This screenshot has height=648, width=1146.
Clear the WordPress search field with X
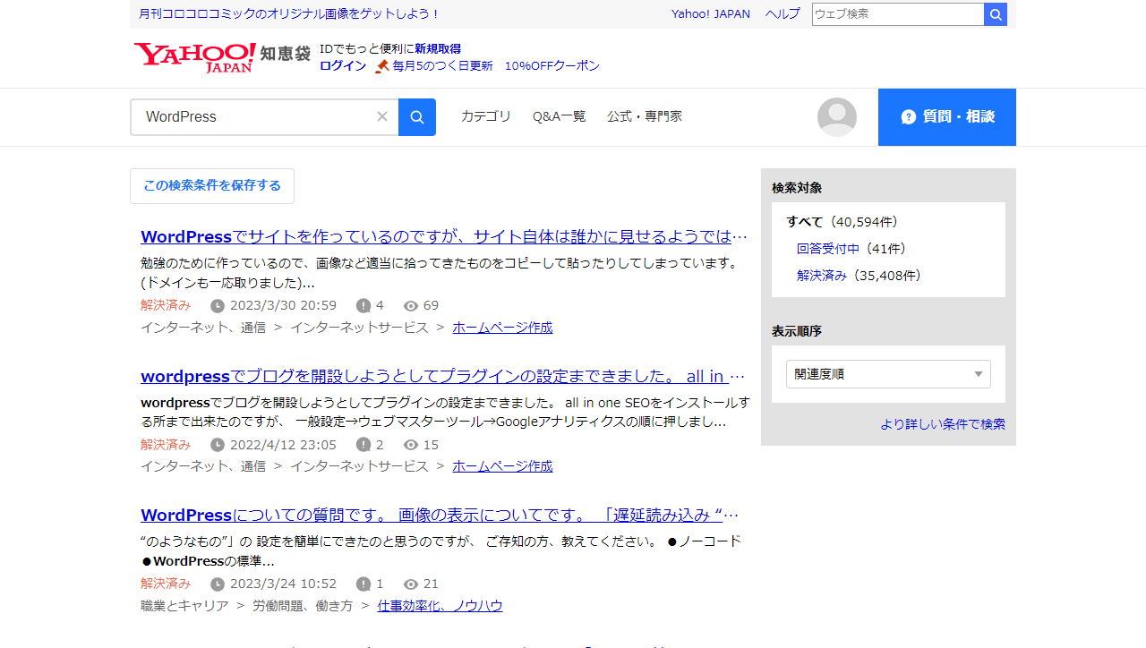(x=382, y=116)
